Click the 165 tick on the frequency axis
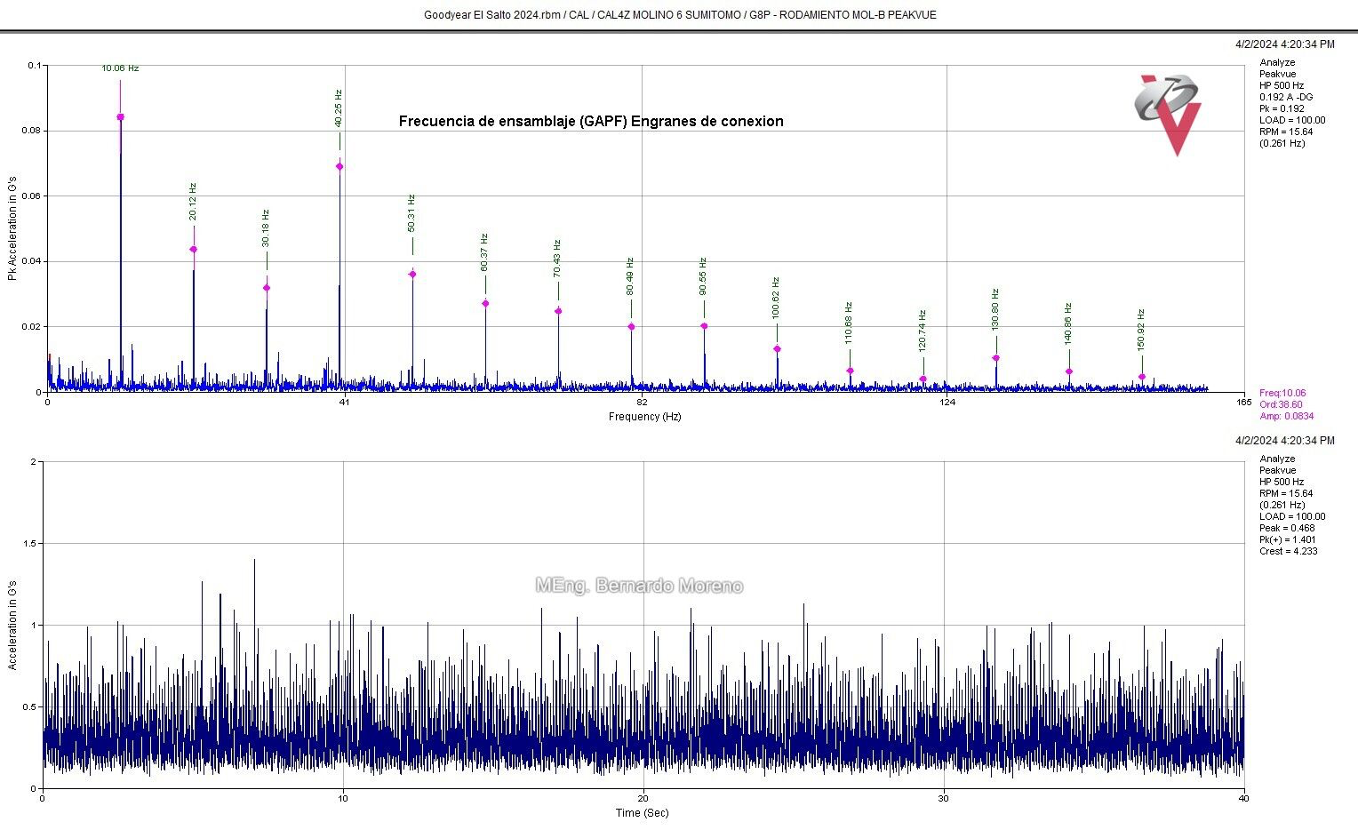Screen dimensions: 1358x838 [1244, 403]
